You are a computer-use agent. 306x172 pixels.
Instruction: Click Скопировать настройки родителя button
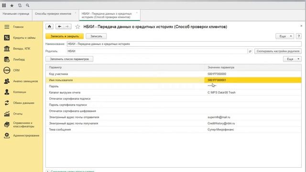[278, 51]
